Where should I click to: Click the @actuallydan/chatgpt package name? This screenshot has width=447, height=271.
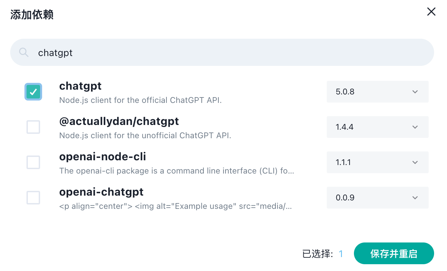(x=119, y=121)
